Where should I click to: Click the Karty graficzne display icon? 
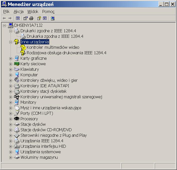[x=17, y=58]
